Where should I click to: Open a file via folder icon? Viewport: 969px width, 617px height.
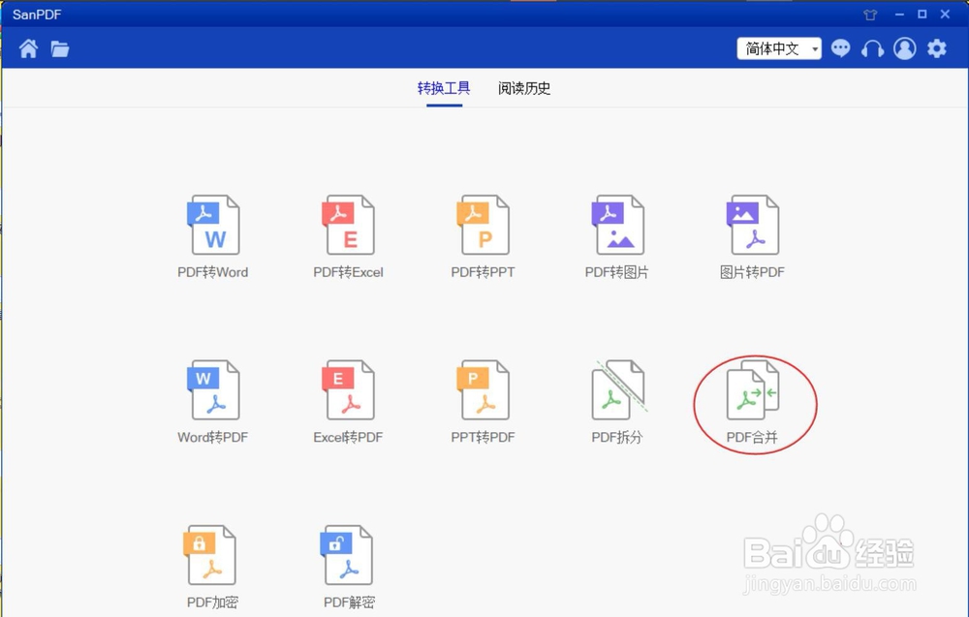point(59,47)
